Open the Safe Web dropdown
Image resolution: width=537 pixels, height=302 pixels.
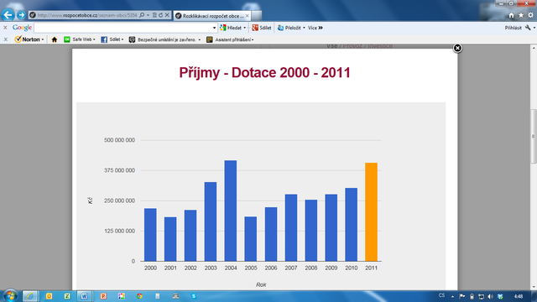(80, 39)
